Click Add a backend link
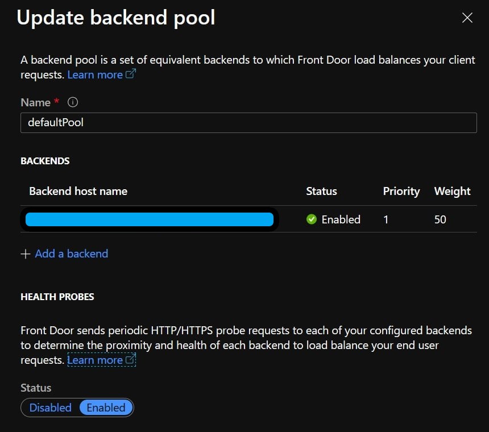Viewport: 489px width, 432px height. tap(72, 254)
